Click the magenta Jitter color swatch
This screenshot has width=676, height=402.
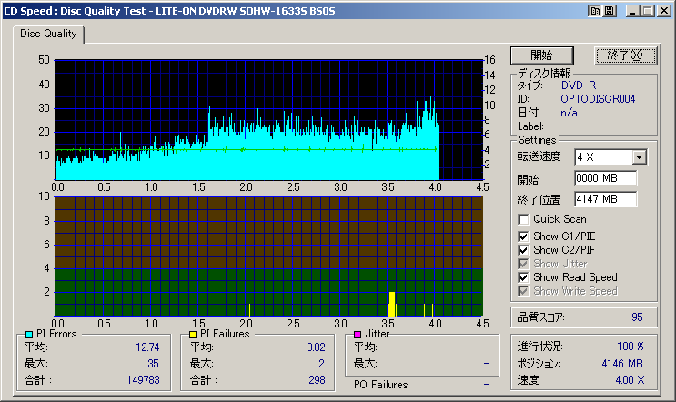(358, 335)
